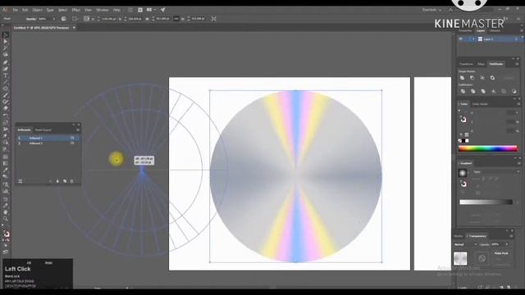525x295 pixels.
Task: Select the Artboard 1 row
Action: coord(48,138)
